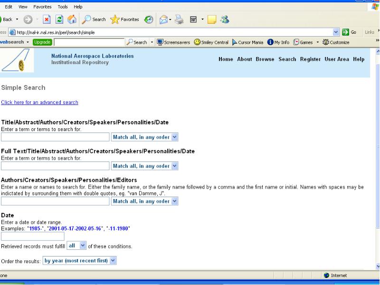Click the Date range input field

[x=33, y=236]
